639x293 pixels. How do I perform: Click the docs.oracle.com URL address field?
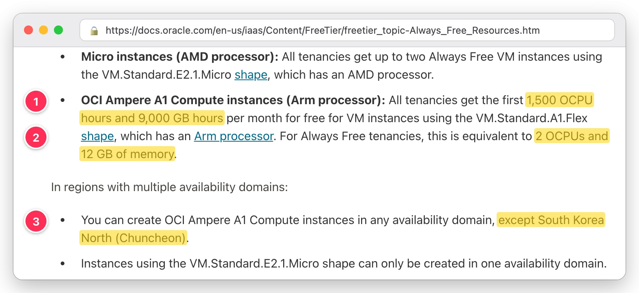[x=347, y=30]
